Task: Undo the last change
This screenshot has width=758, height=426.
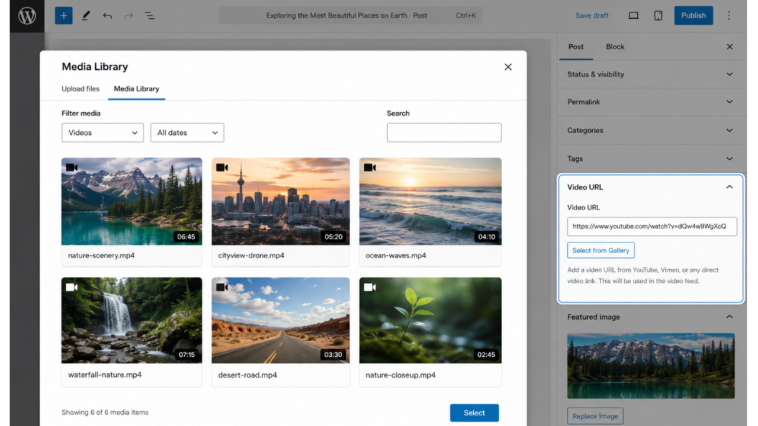Action: (107, 16)
